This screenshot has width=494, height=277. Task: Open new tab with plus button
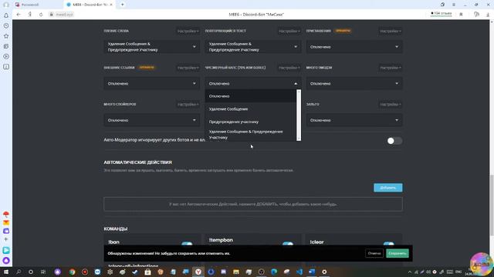pyautogui.click(x=122, y=5)
